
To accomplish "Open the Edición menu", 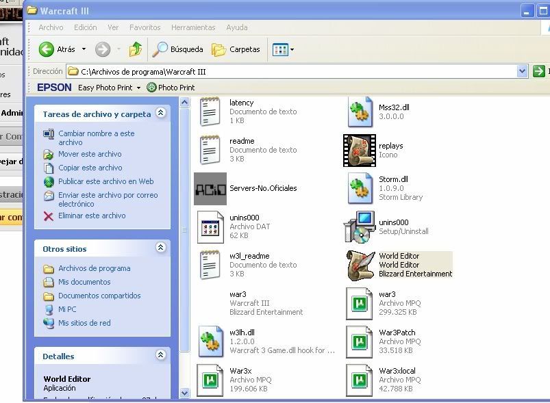I will pyautogui.click(x=85, y=27).
